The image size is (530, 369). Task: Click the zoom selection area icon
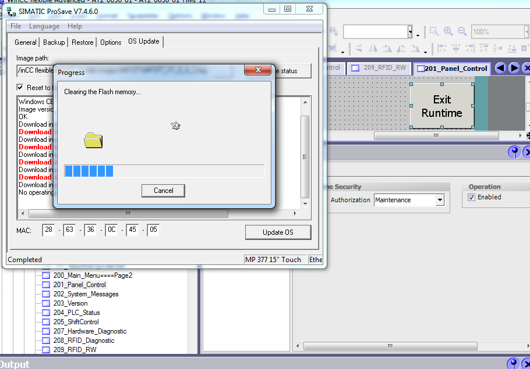(x=434, y=31)
